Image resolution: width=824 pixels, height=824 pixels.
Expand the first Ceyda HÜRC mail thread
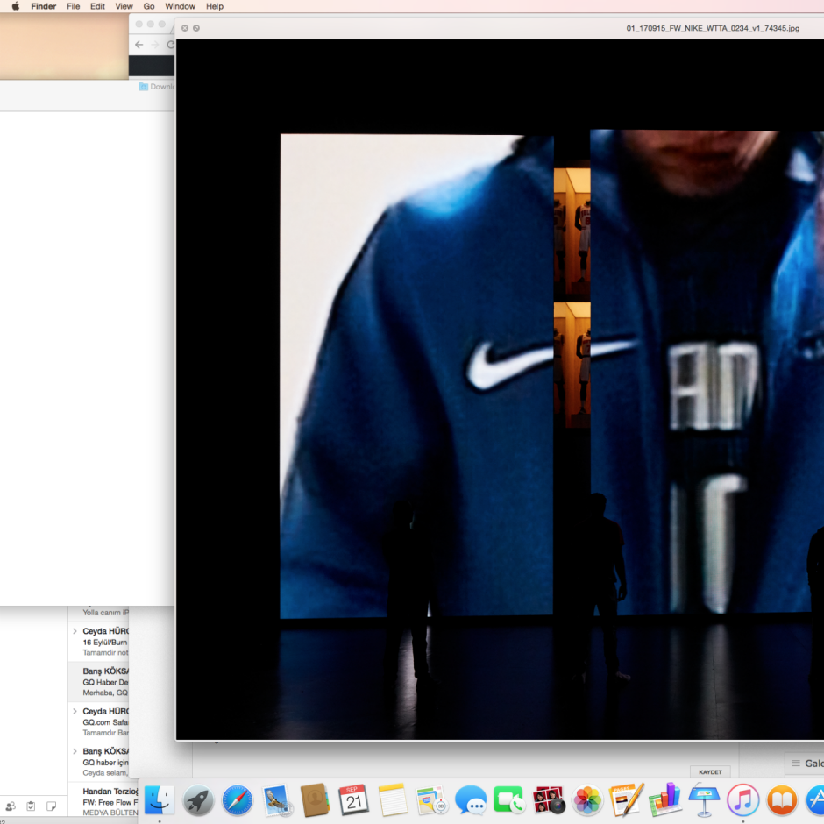point(75,631)
